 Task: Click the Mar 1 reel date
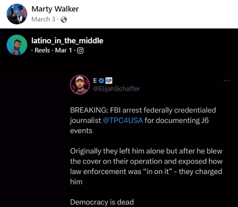63,50
